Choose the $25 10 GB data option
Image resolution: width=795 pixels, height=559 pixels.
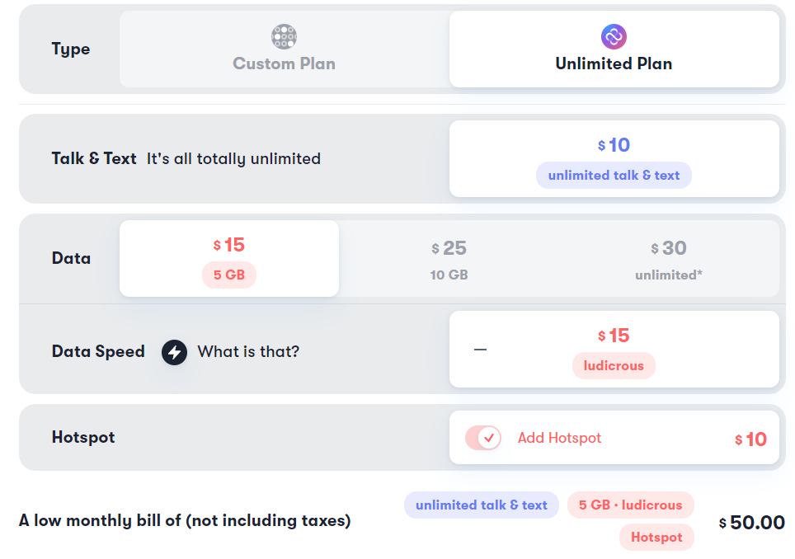click(x=449, y=260)
